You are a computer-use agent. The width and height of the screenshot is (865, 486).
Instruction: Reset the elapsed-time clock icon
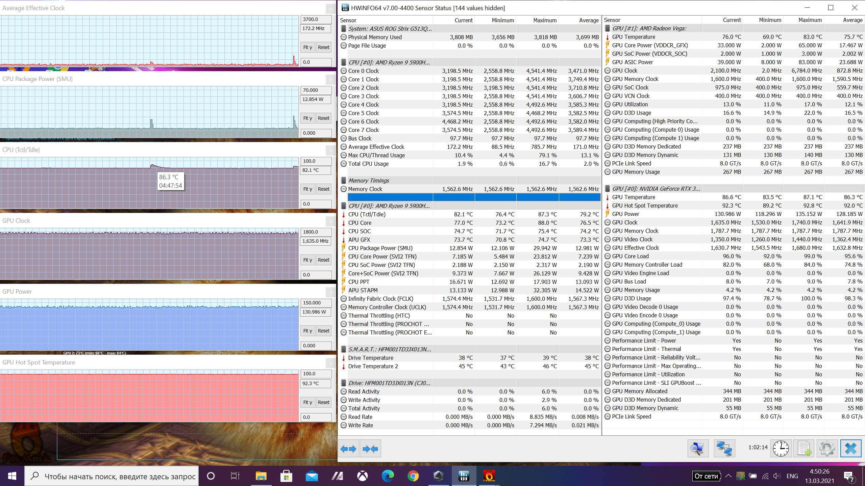[781, 449]
